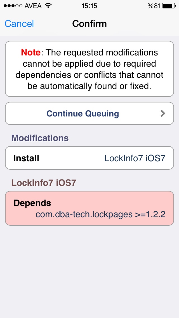Tap Continue Queuing row
Image resolution: width=179 pixels, height=318 pixels.
tap(89, 113)
